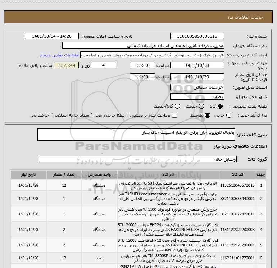The width and height of the screenshot is (277, 268).
Task: Click the goods group field وسایل خانه
Action: point(138,159)
